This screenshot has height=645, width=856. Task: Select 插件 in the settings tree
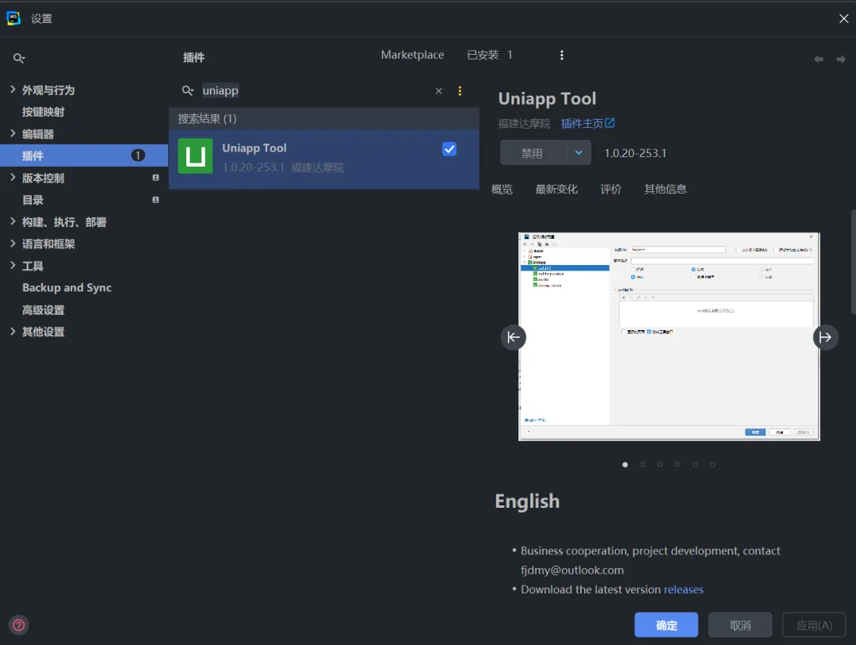pos(84,155)
